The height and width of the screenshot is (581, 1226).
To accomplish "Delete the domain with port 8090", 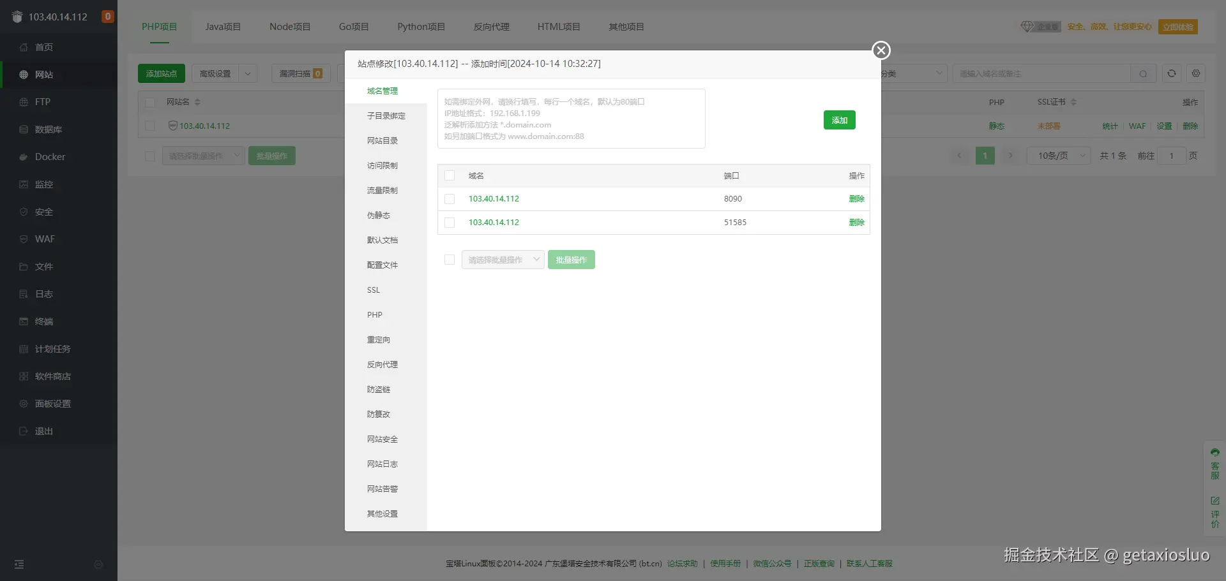I will 856,199.
